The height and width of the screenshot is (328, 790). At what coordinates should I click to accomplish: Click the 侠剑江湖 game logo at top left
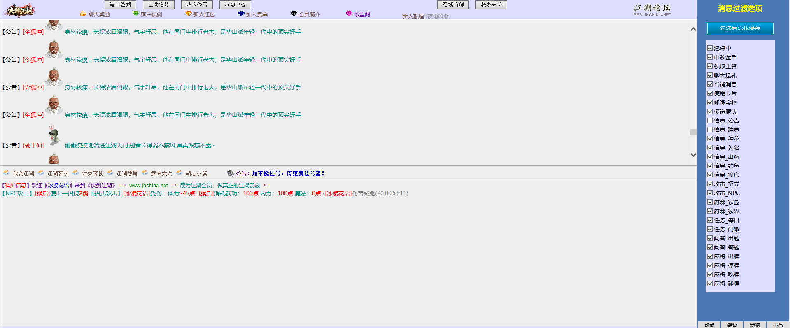(x=20, y=10)
